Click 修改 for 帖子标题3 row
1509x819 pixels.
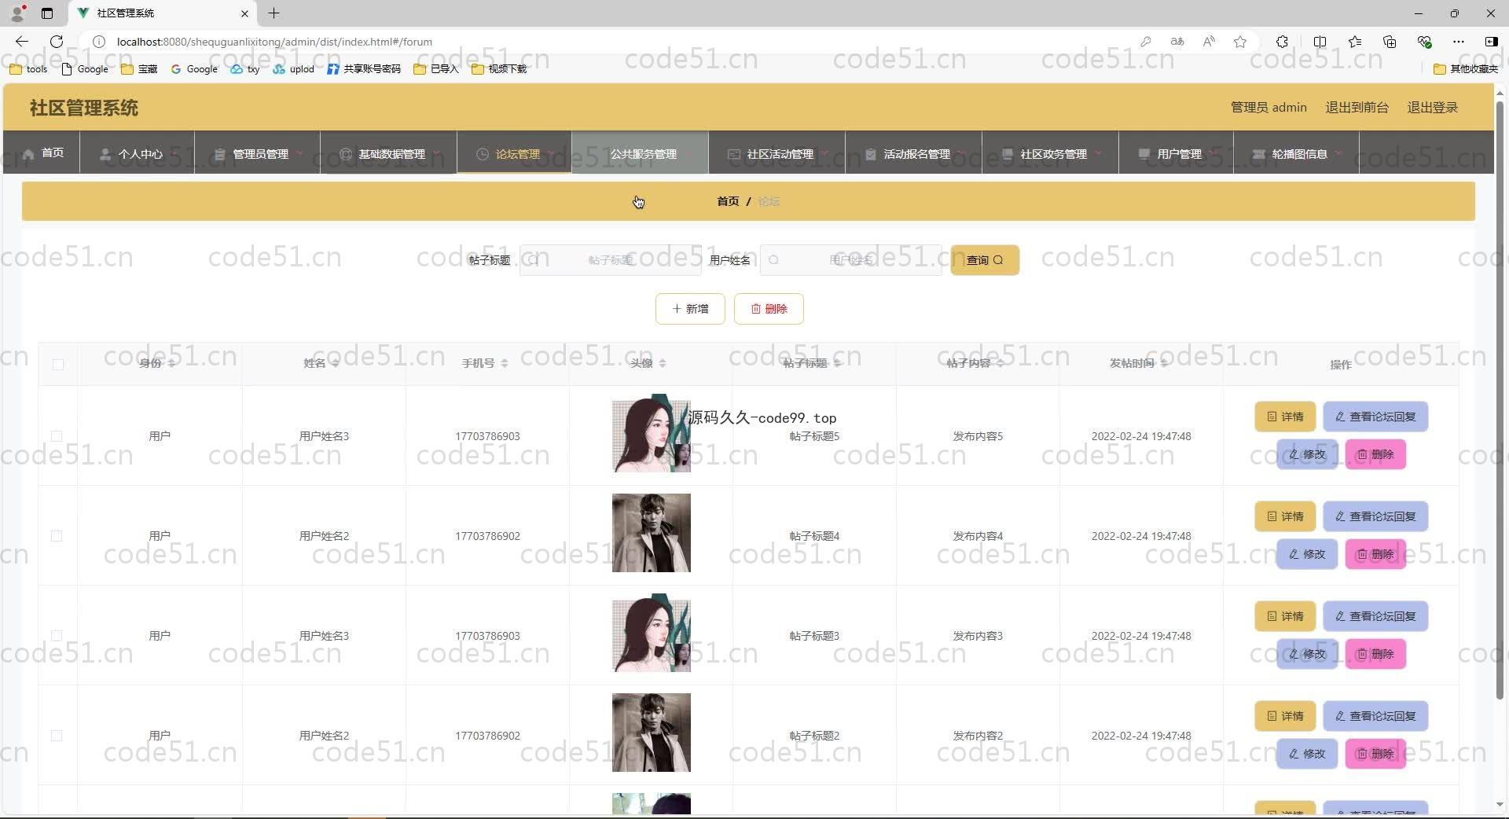coord(1307,654)
